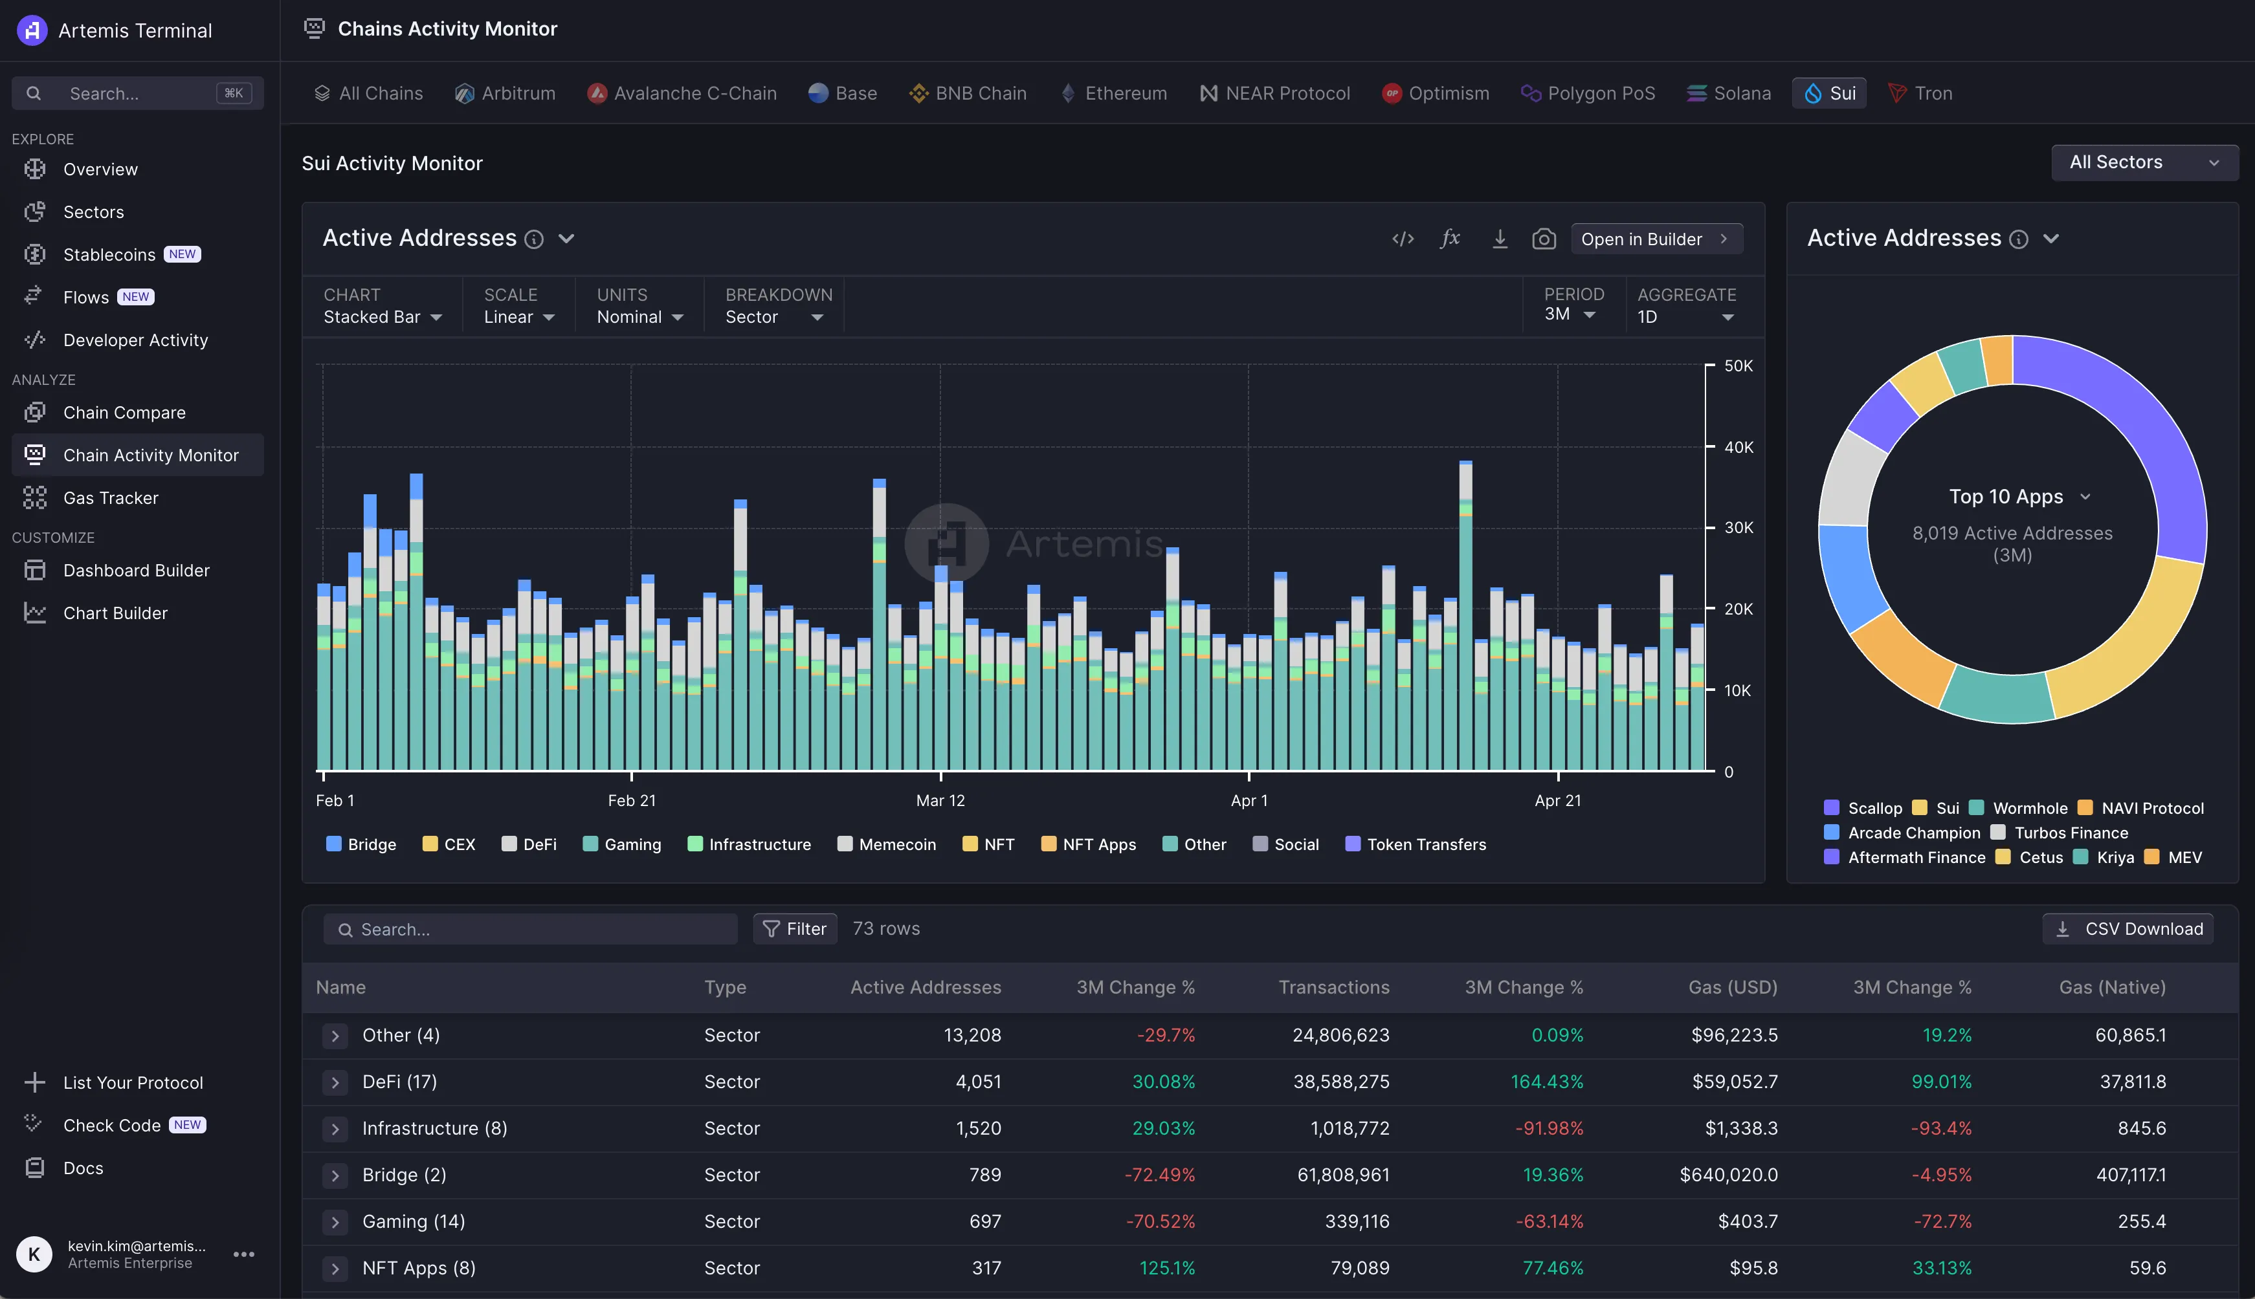Toggle the Infrastructure series in chart legend

[x=750, y=844]
